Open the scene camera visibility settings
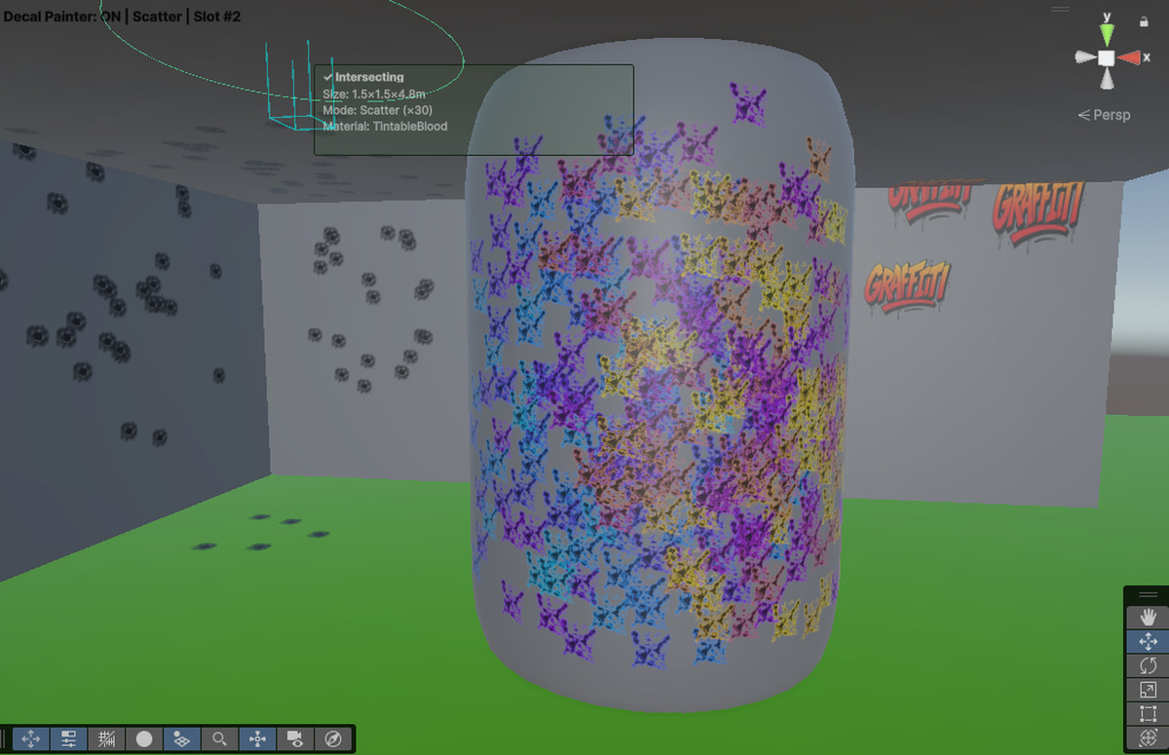 pos(295,739)
